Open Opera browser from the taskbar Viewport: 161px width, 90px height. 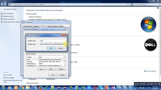(95, 88)
